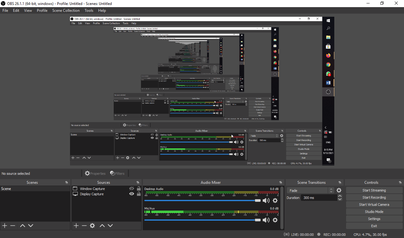The height and width of the screenshot is (238, 404).
Task: Increase transition duration with the up stepper
Action: tap(340, 196)
